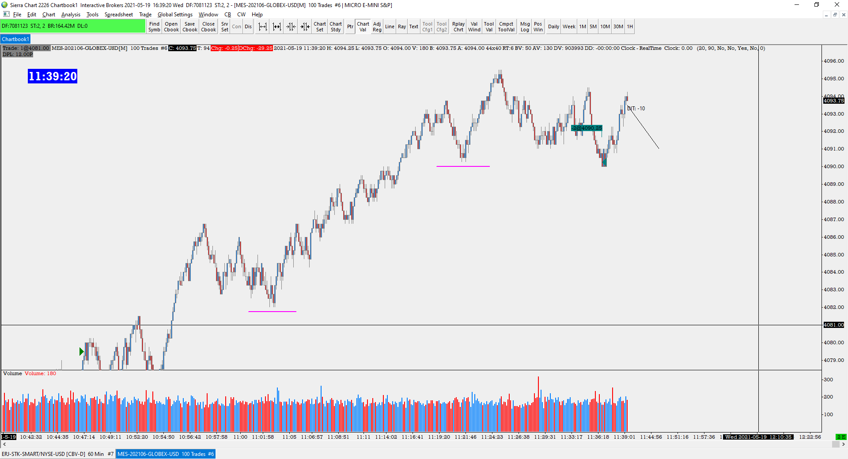Viewport: 848px width, 459px height.
Task: Set chart period to 1H
Action: coord(630,26)
